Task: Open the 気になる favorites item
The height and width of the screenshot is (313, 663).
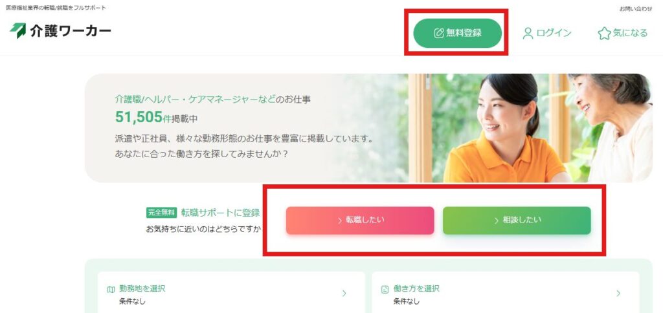Action: pyautogui.click(x=622, y=34)
